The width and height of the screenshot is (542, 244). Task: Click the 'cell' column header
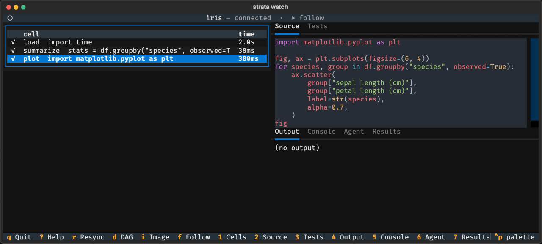pyautogui.click(x=31, y=34)
